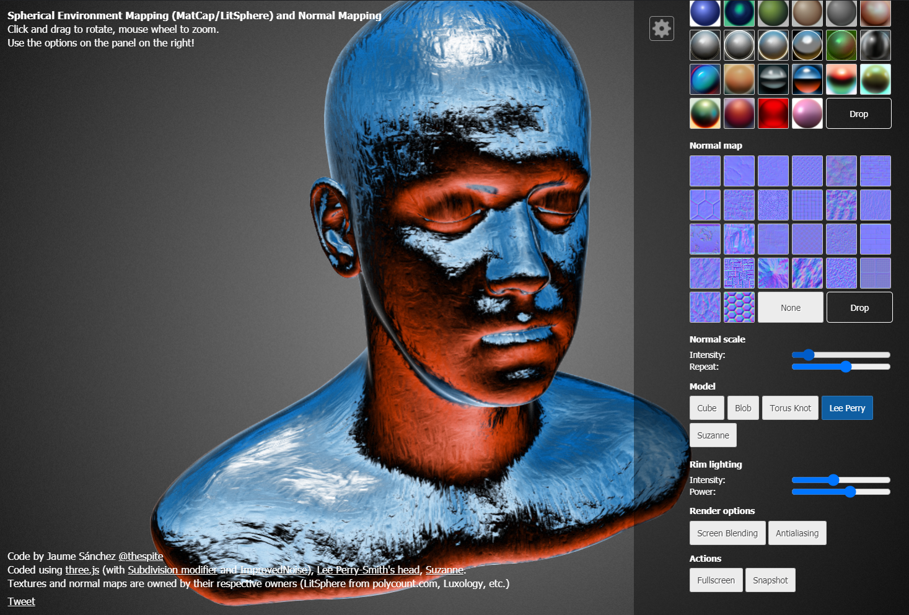The image size is (909, 615).
Task: Choose the pink sphere on white material
Action: coord(807,113)
